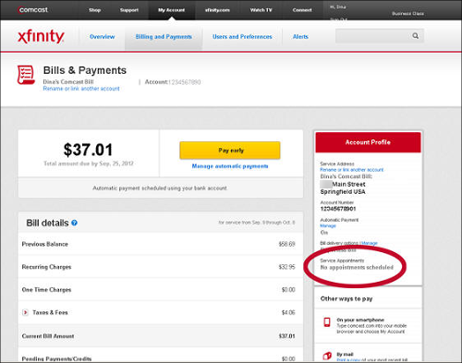462x363 pixels.
Task: Click inside the search field
Action: (x=373, y=36)
